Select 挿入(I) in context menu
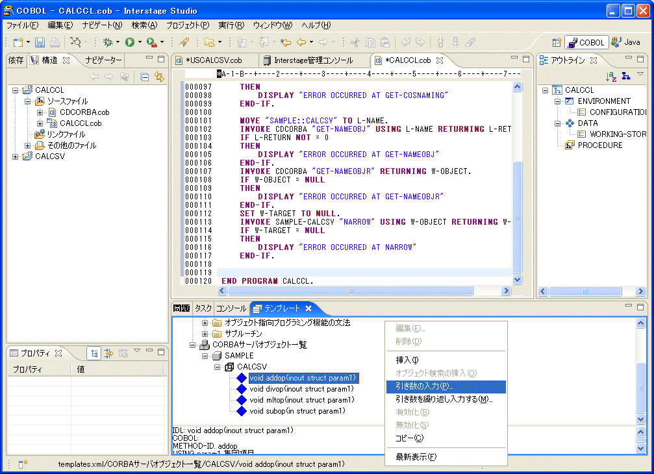 click(446, 360)
